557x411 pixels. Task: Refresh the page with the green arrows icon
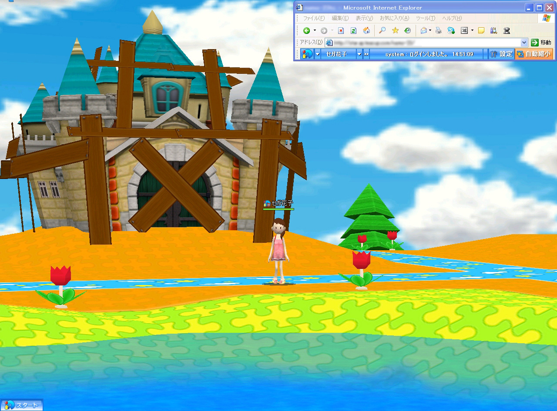click(354, 30)
